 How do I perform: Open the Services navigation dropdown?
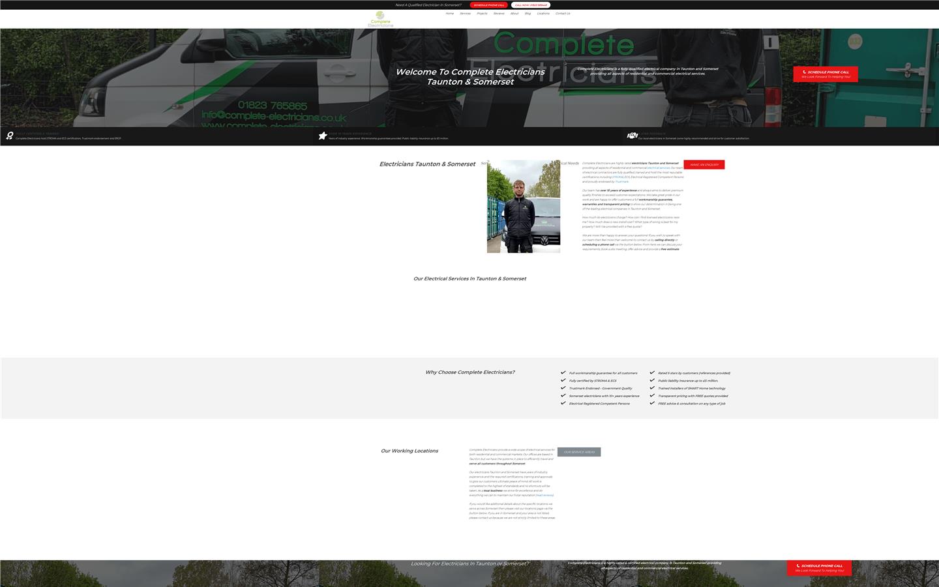[x=464, y=13]
